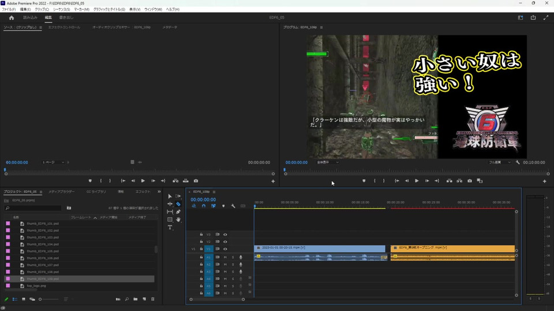Open the シーケンス(S) menu
The image size is (554, 311).
tap(61, 10)
